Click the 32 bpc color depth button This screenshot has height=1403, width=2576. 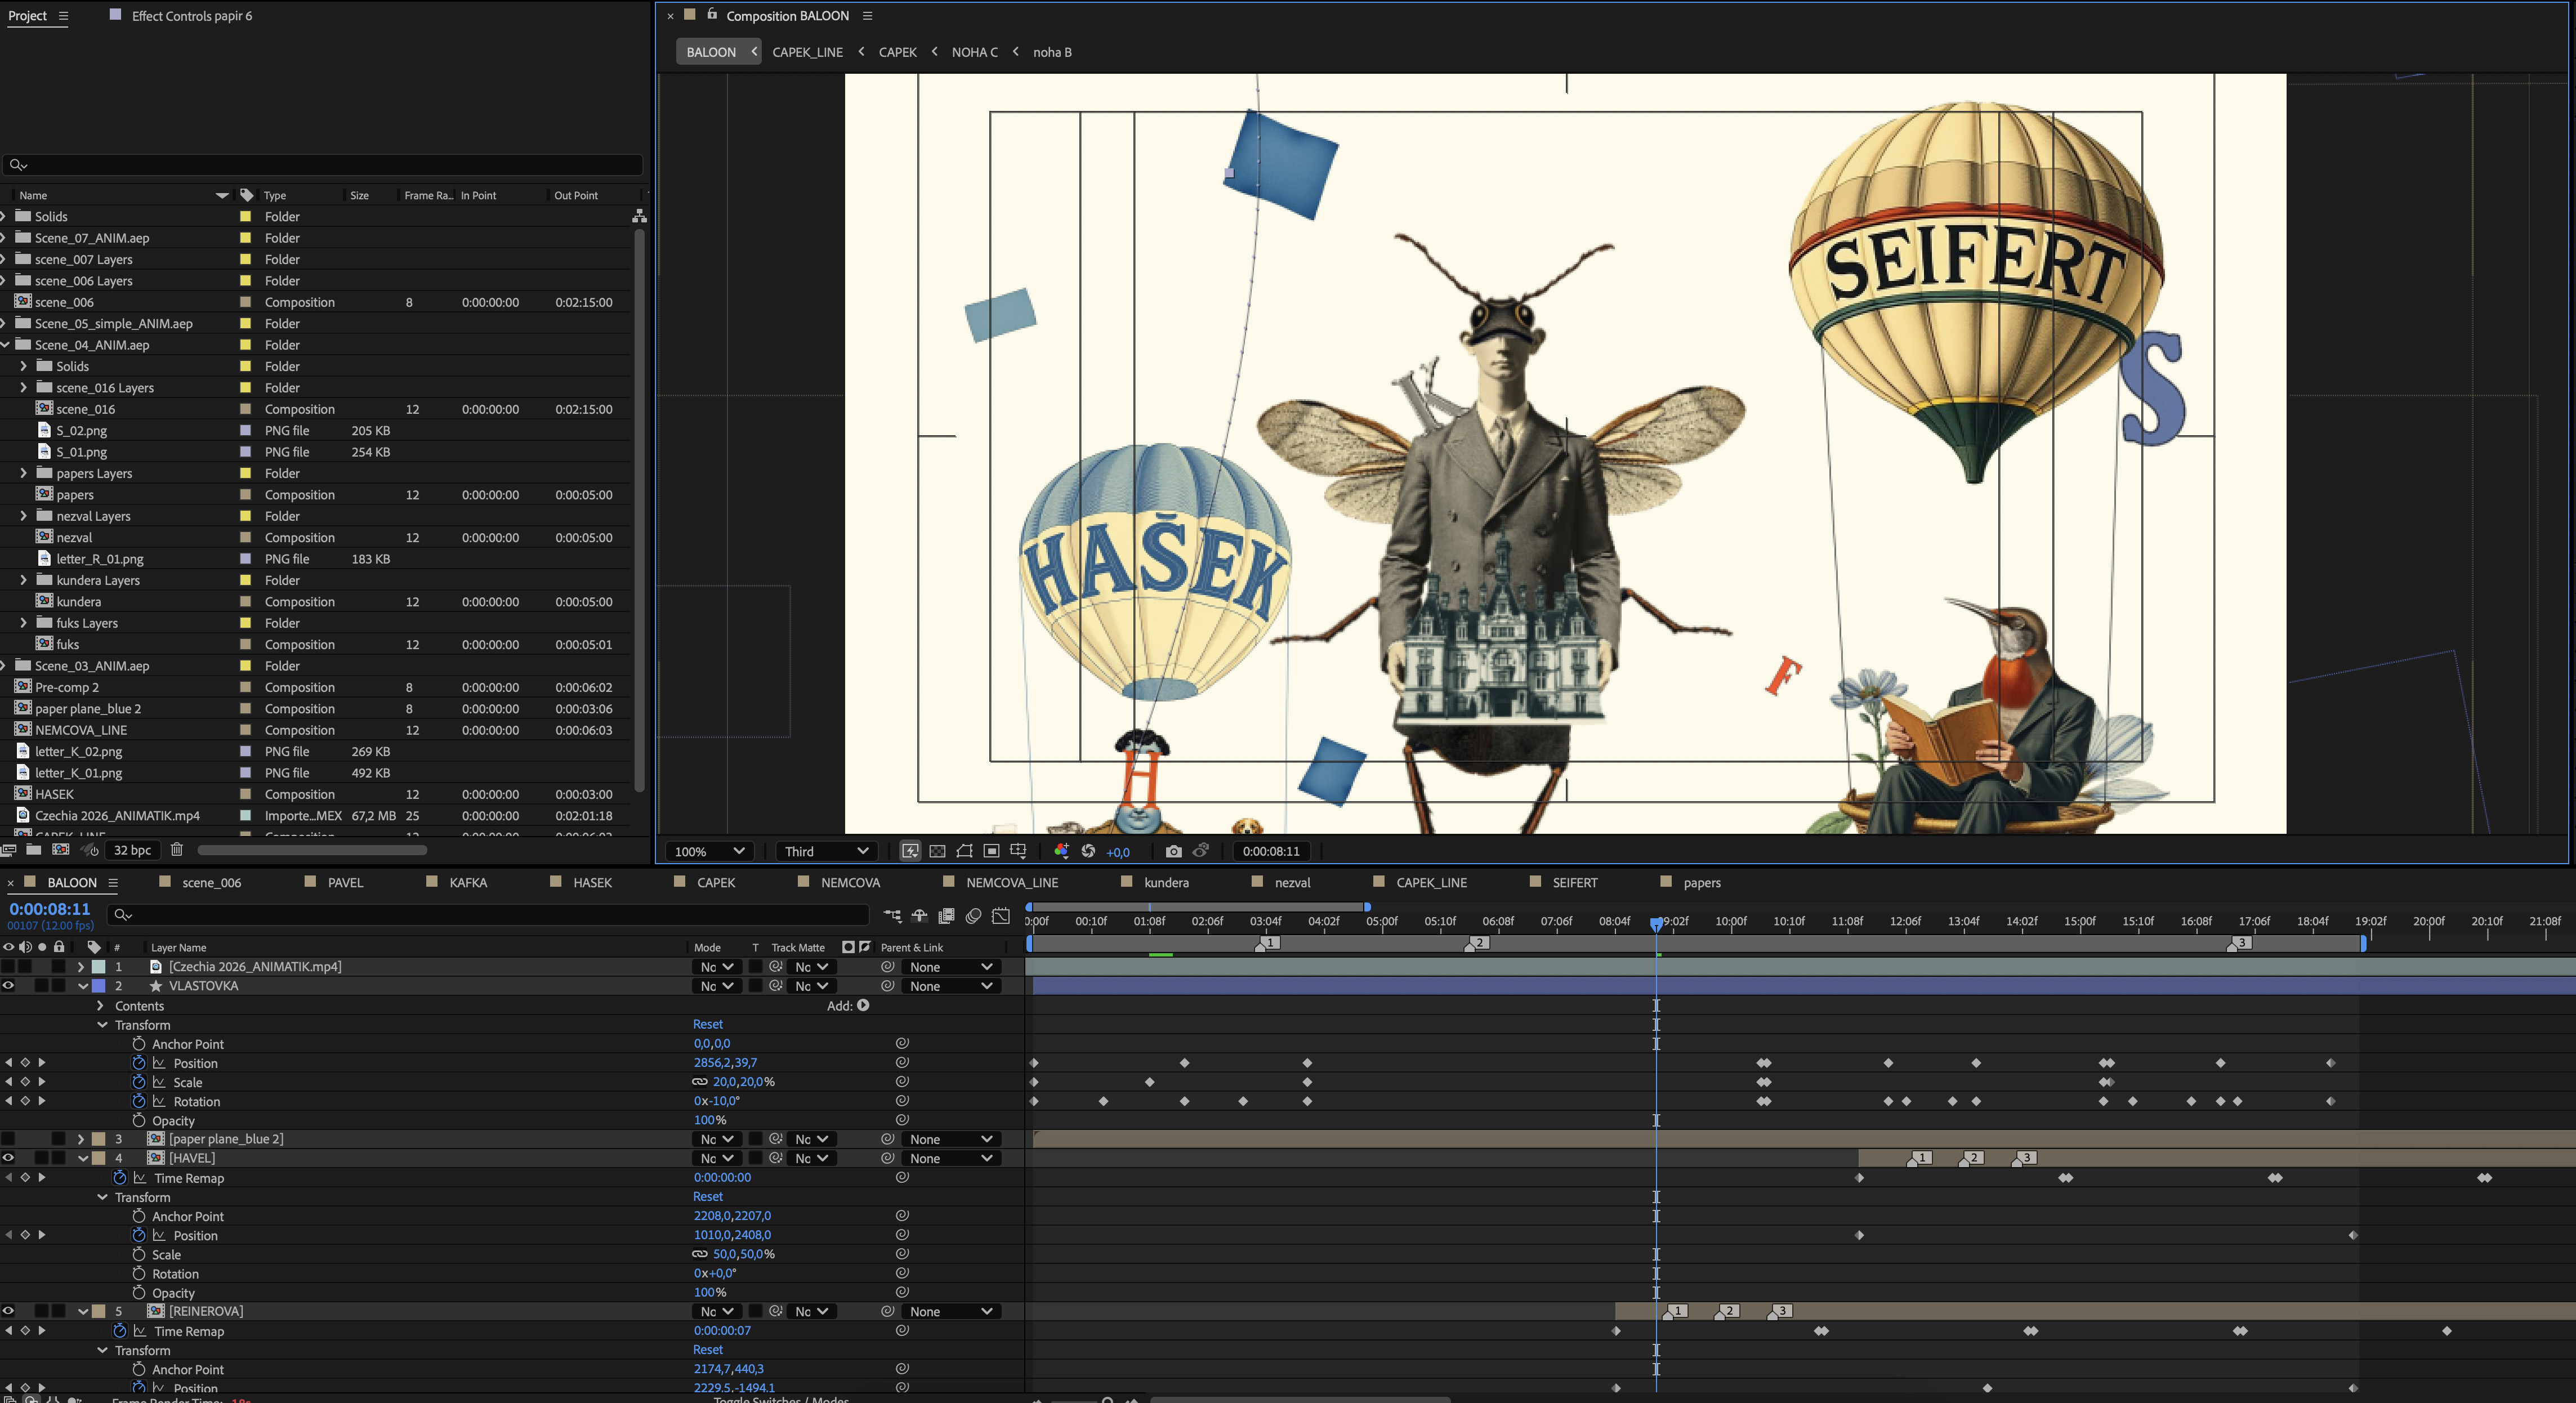click(132, 850)
